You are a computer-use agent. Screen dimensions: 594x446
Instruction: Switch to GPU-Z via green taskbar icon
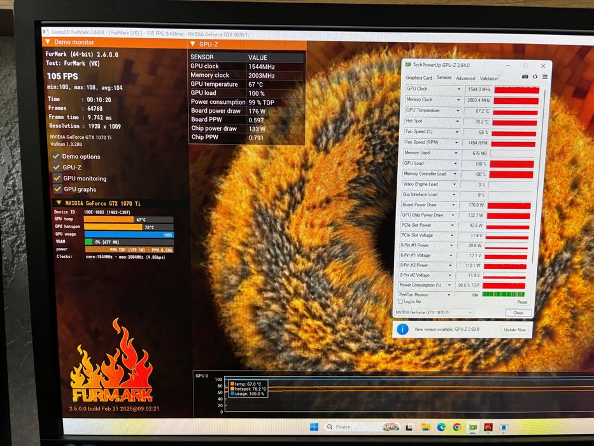473,428
